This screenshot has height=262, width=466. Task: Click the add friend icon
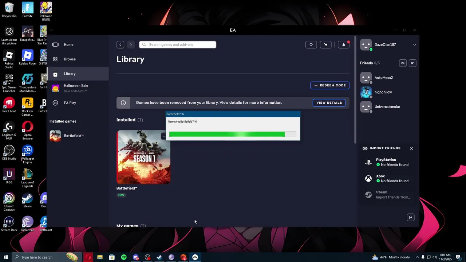click(x=412, y=63)
